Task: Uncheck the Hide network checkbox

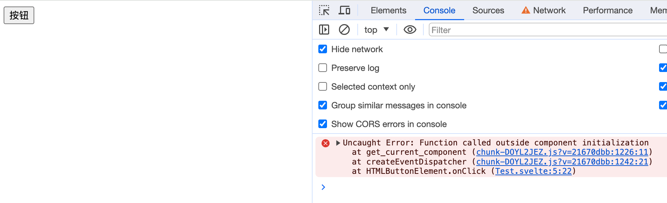Action: pos(323,49)
